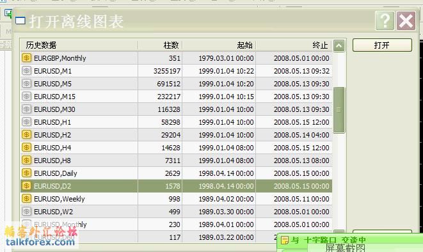Click the grey icon beside EURUSD,M1

[26, 70]
